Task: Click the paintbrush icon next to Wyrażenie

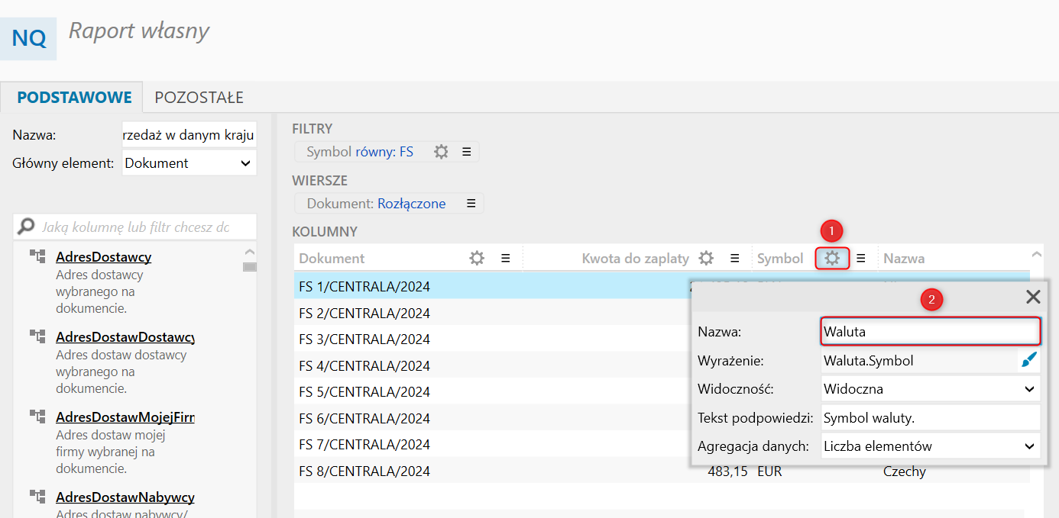Action: pyautogui.click(x=1029, y=361)
